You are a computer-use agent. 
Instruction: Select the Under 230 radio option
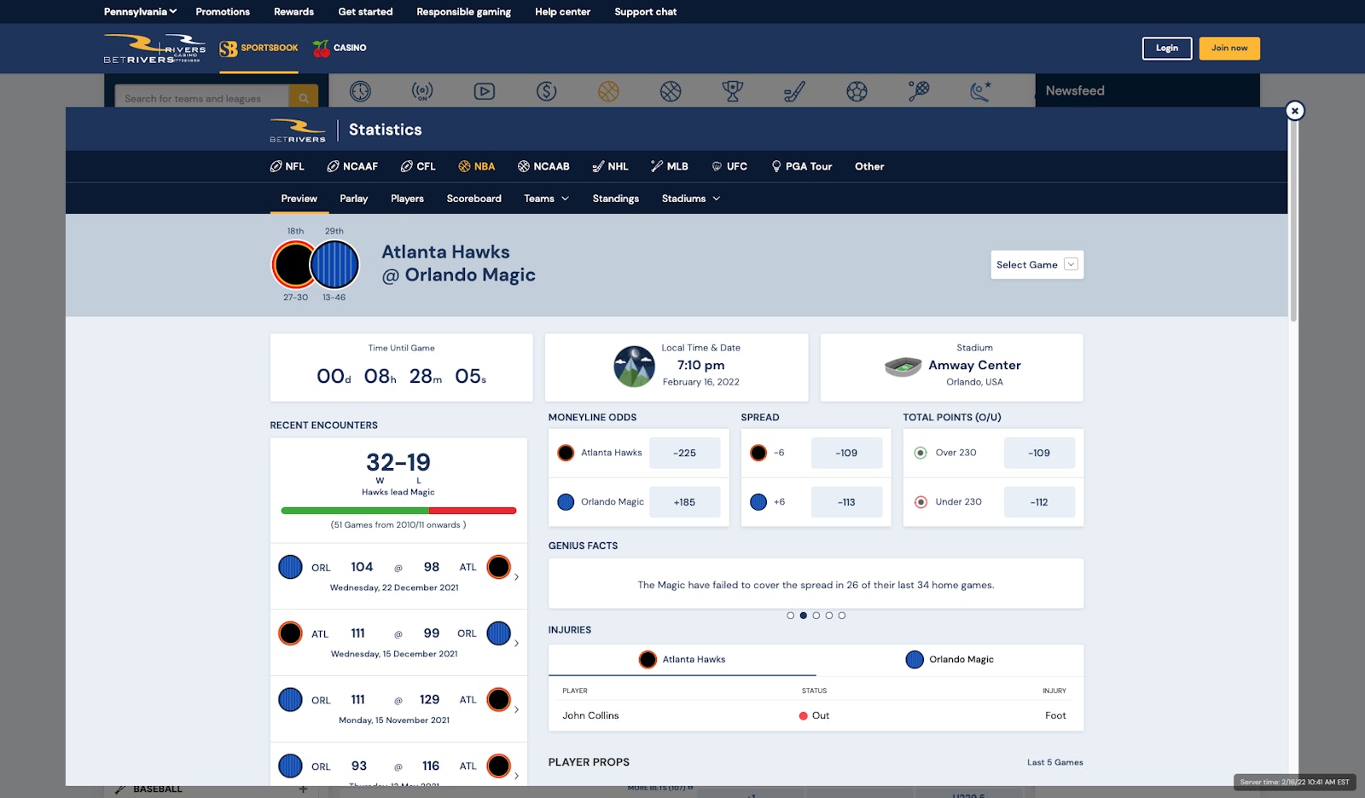coord(921,502)
